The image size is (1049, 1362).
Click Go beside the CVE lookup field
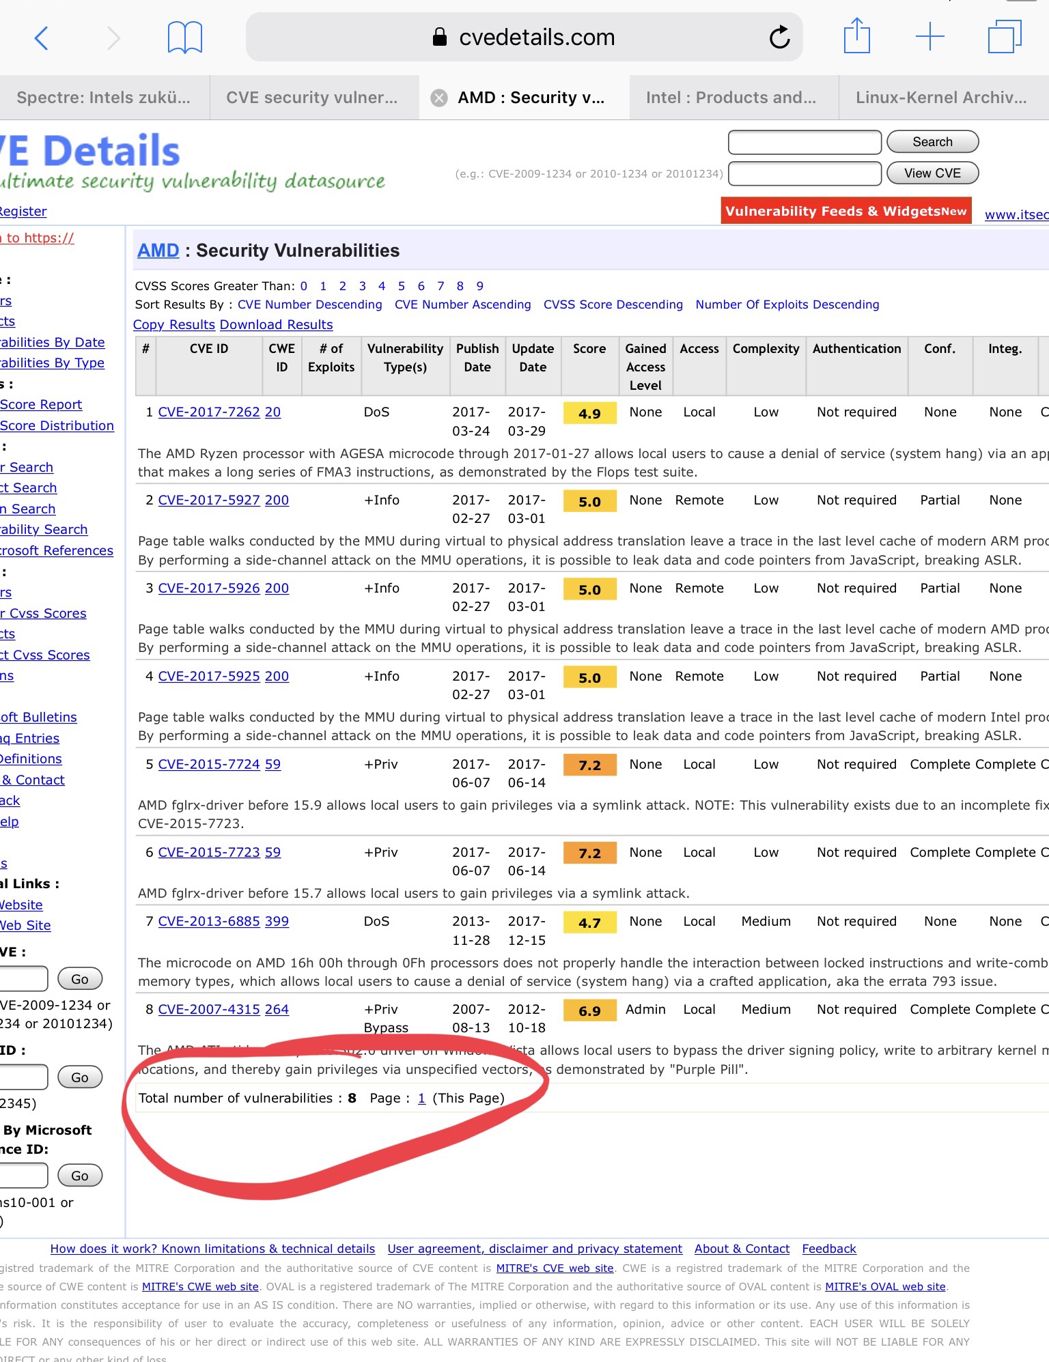pos(80,979)
